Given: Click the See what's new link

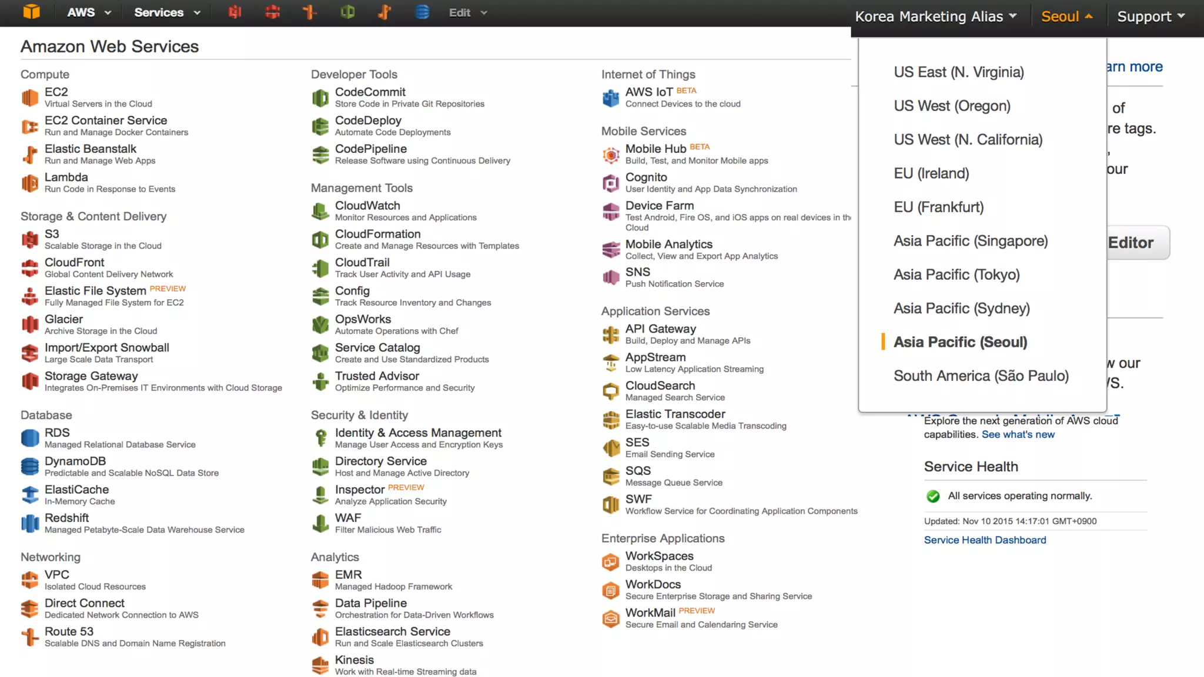Looking at the screenshot, I should [x=1018, y=434].
